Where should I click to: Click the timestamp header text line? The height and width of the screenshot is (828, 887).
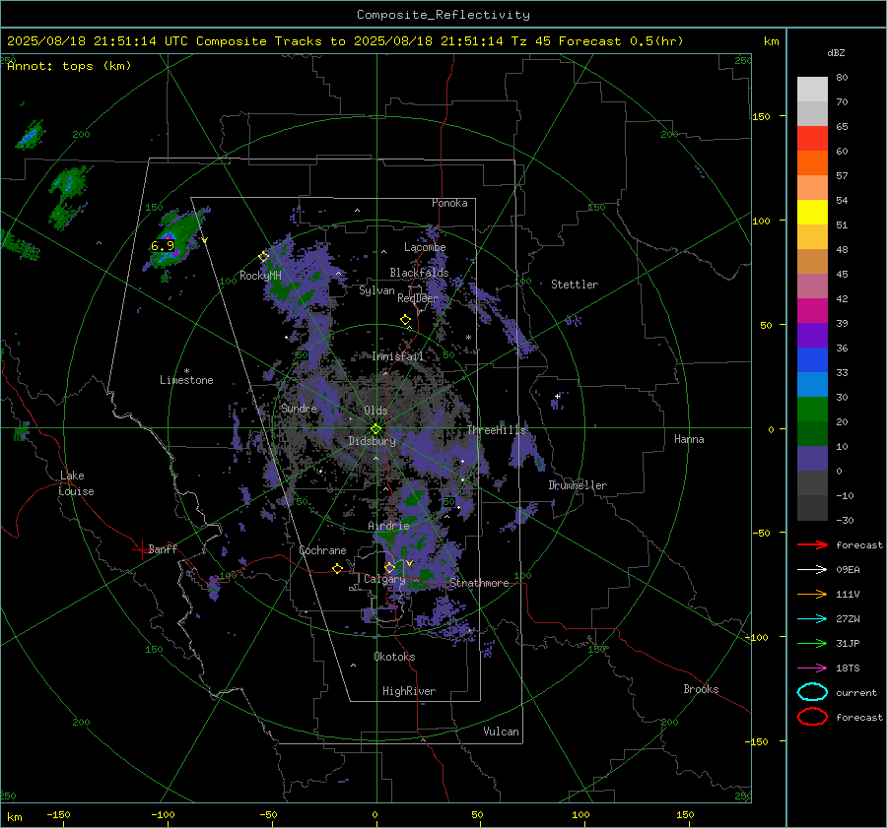[x=345, y=41]
